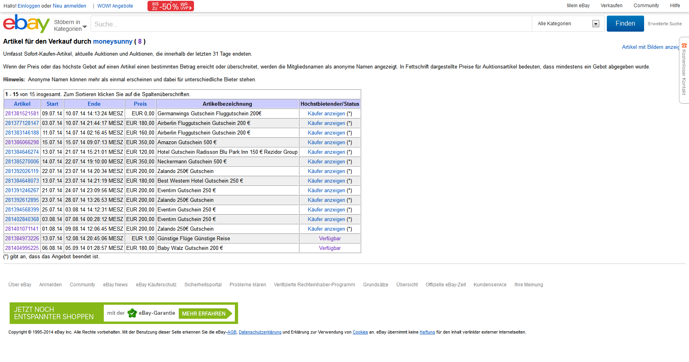The width and height of the screenshot is (689, 362).
Task: Open item number 281381521581
Action: [22, 114]
